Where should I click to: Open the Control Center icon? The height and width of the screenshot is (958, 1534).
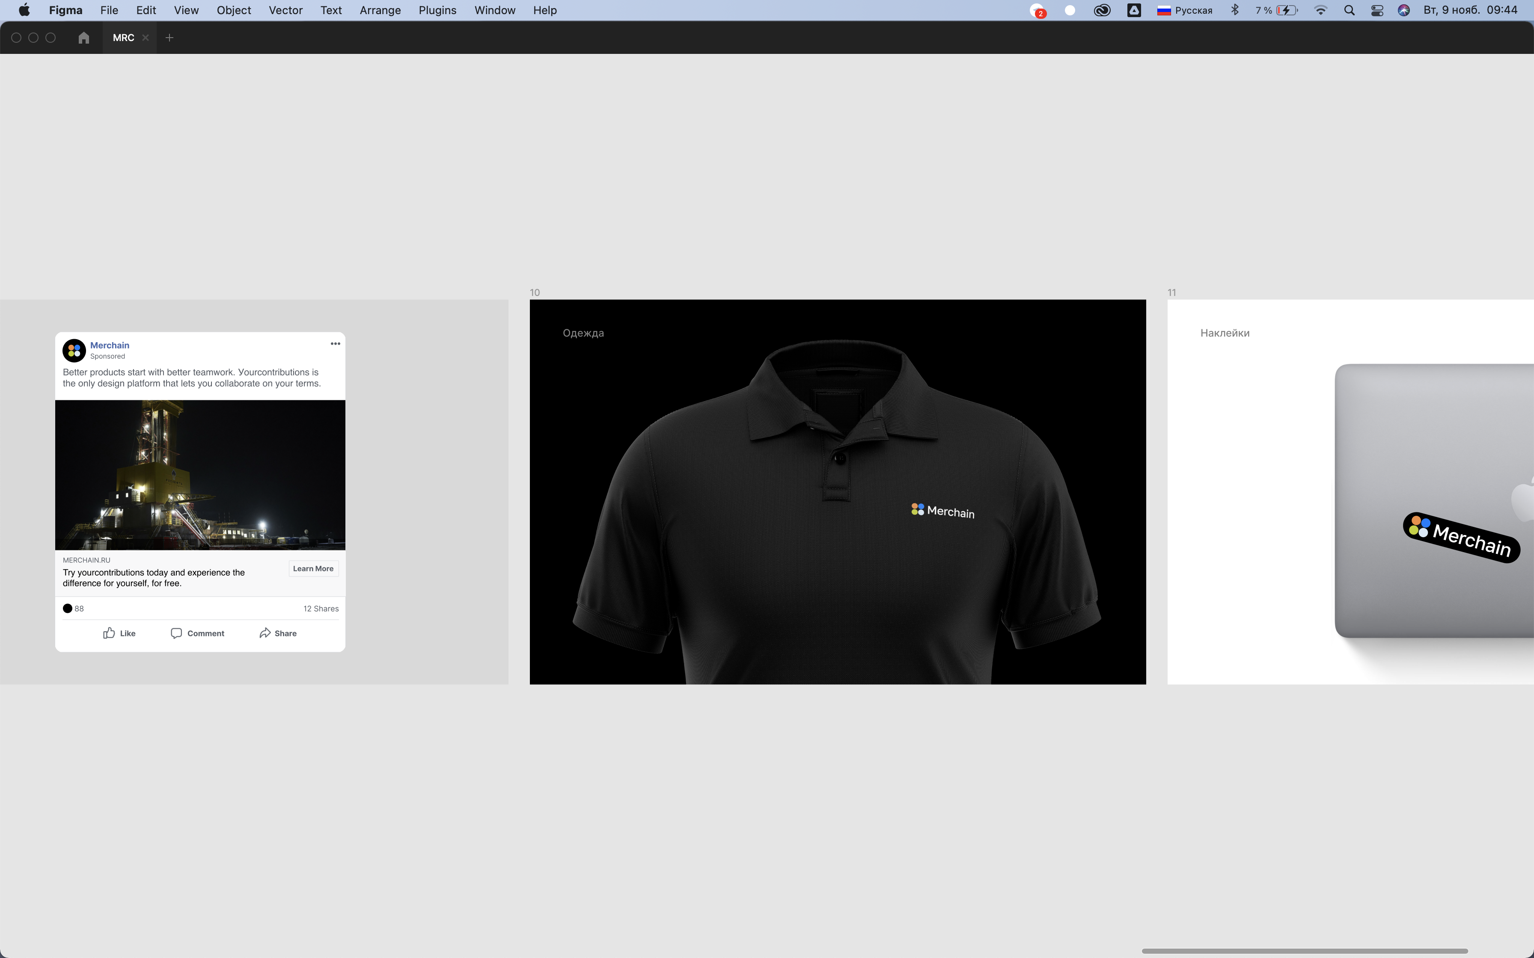[1377, 10]
